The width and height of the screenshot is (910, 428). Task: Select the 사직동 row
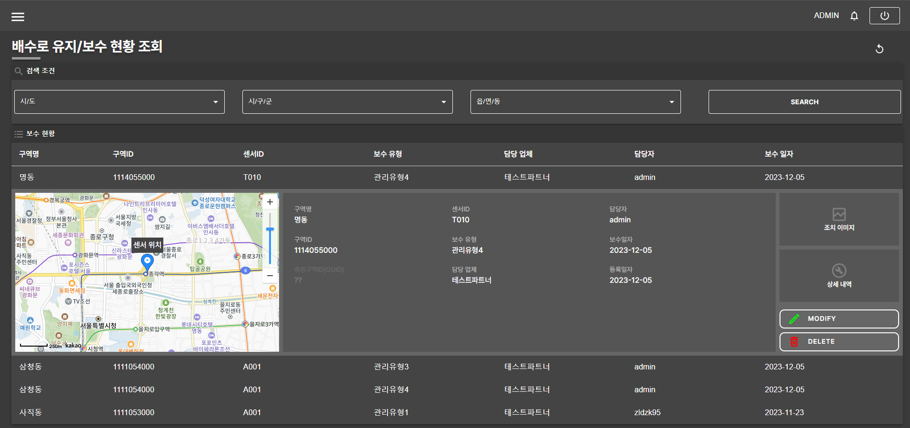[x=457, y=412]
